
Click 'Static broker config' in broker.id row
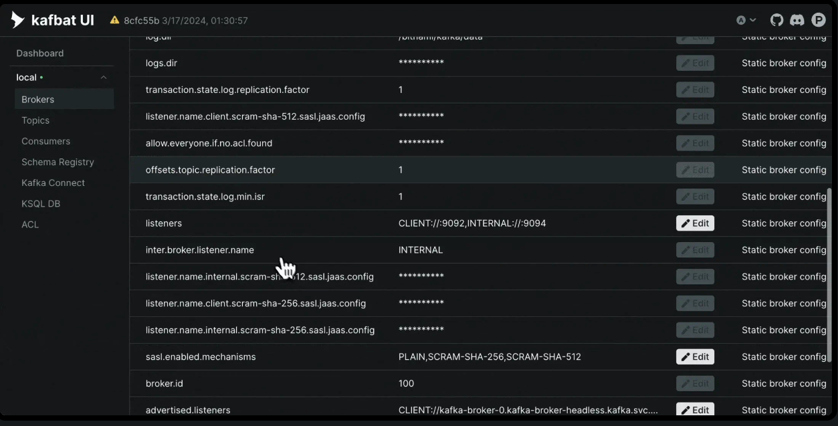784,384
